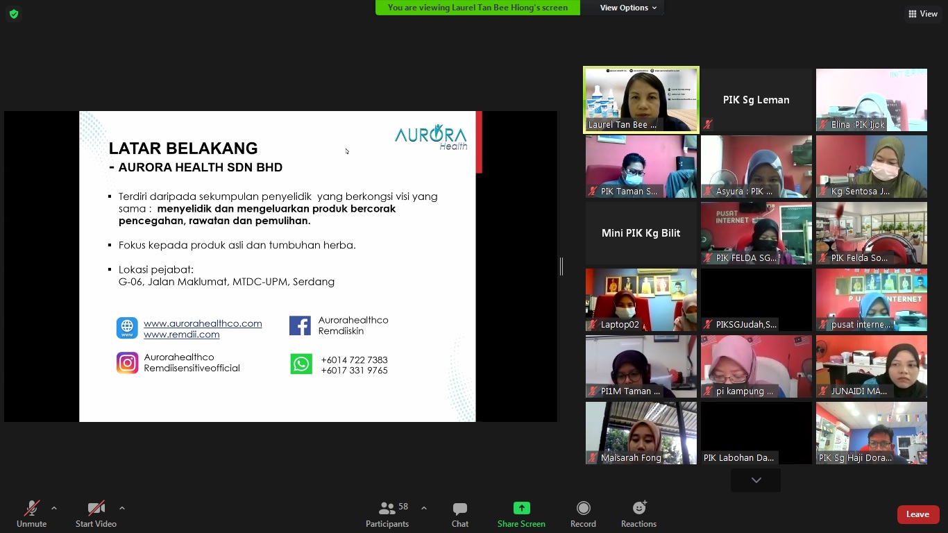Click the WhatsApp icon on slide
The image size is (948, 533).
coord(301,364)
